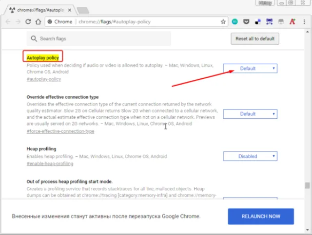Click the scrollbar down arrow
Image resolution: width=312 pixels, height=235 pixels.
pos(308,230)
